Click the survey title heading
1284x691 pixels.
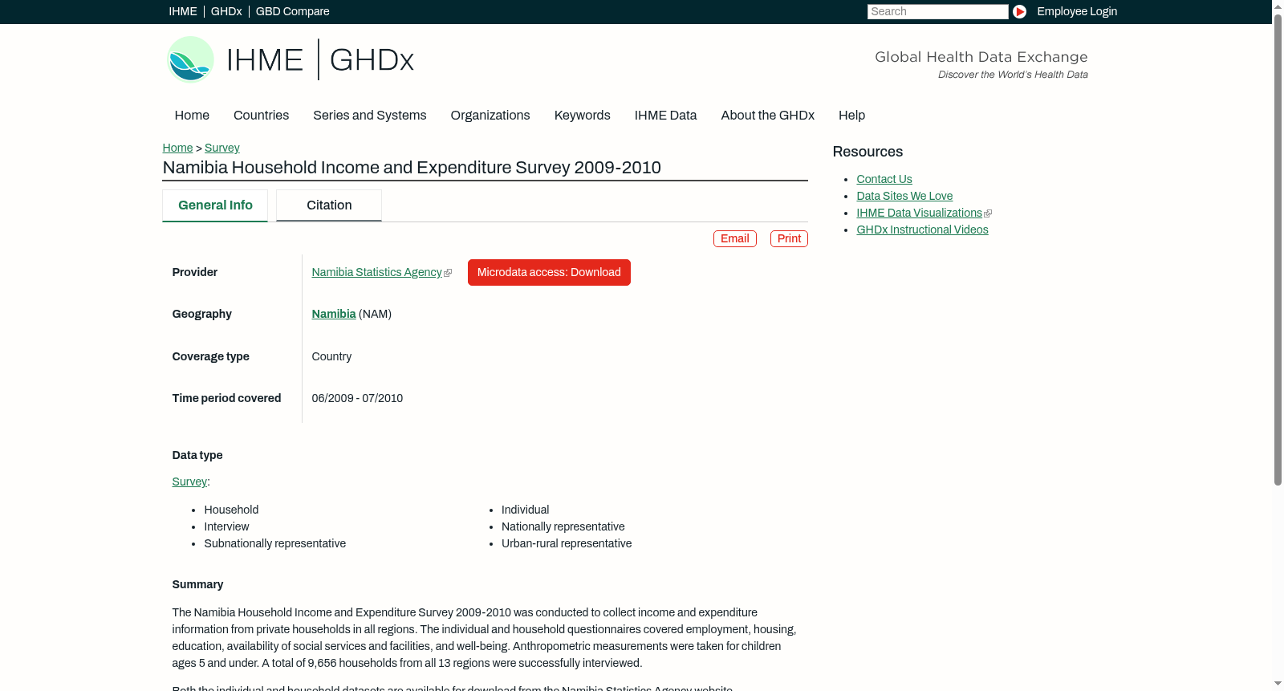pos(412,168)
